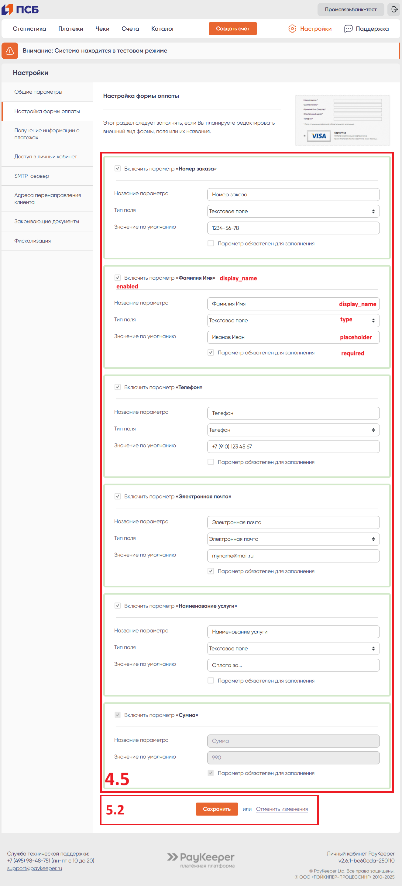The image size is (402, 886).
Task: Click the PayKeeper logo in the footer
Action: [x=201, y=860]
